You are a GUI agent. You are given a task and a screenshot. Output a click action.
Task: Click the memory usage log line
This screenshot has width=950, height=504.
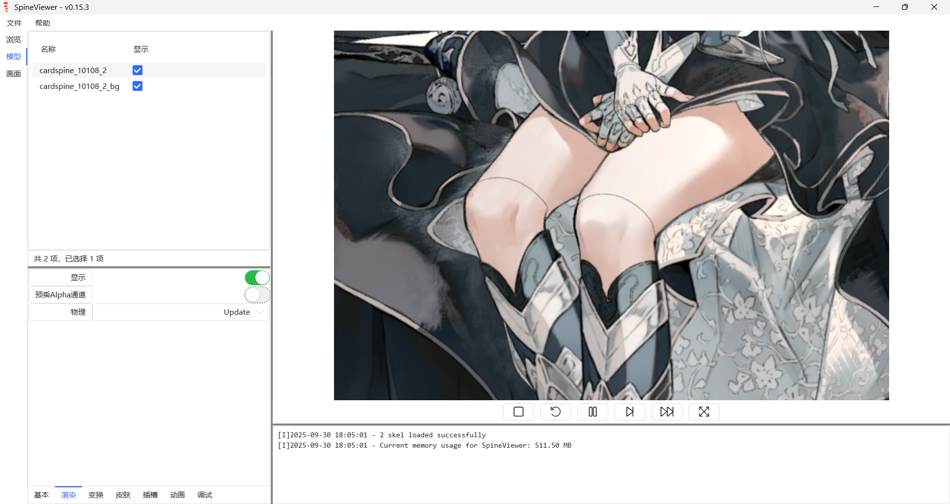tap(425, 445)
